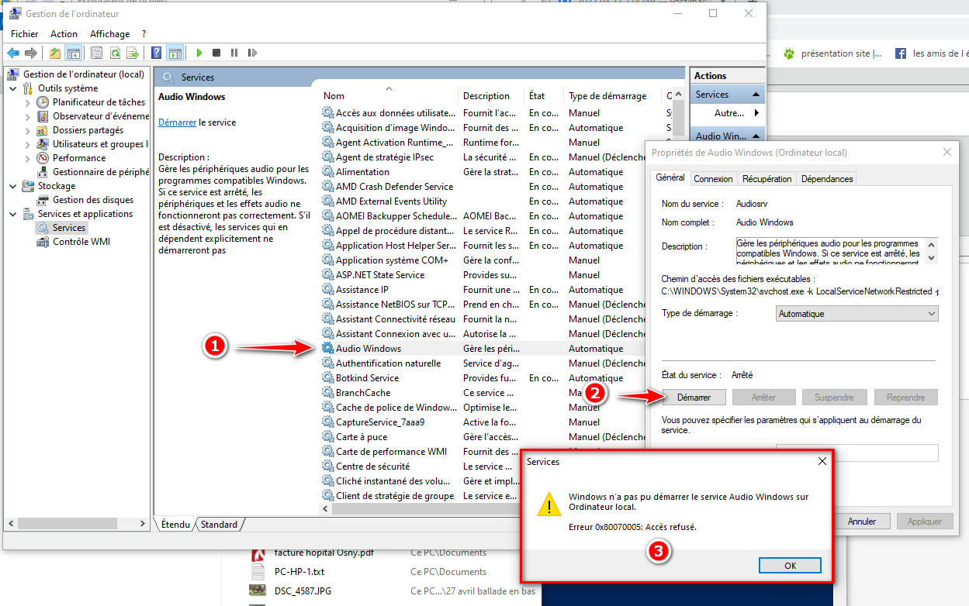Click the Up one level folder icon
The image size is (969, 606).
54,53
